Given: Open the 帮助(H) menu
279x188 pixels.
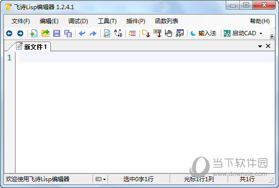Looking at the screenshot, I should [x=260, y=21].
